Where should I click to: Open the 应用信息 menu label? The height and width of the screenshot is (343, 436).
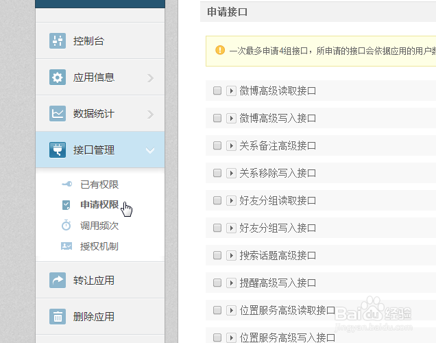point(94,78)
